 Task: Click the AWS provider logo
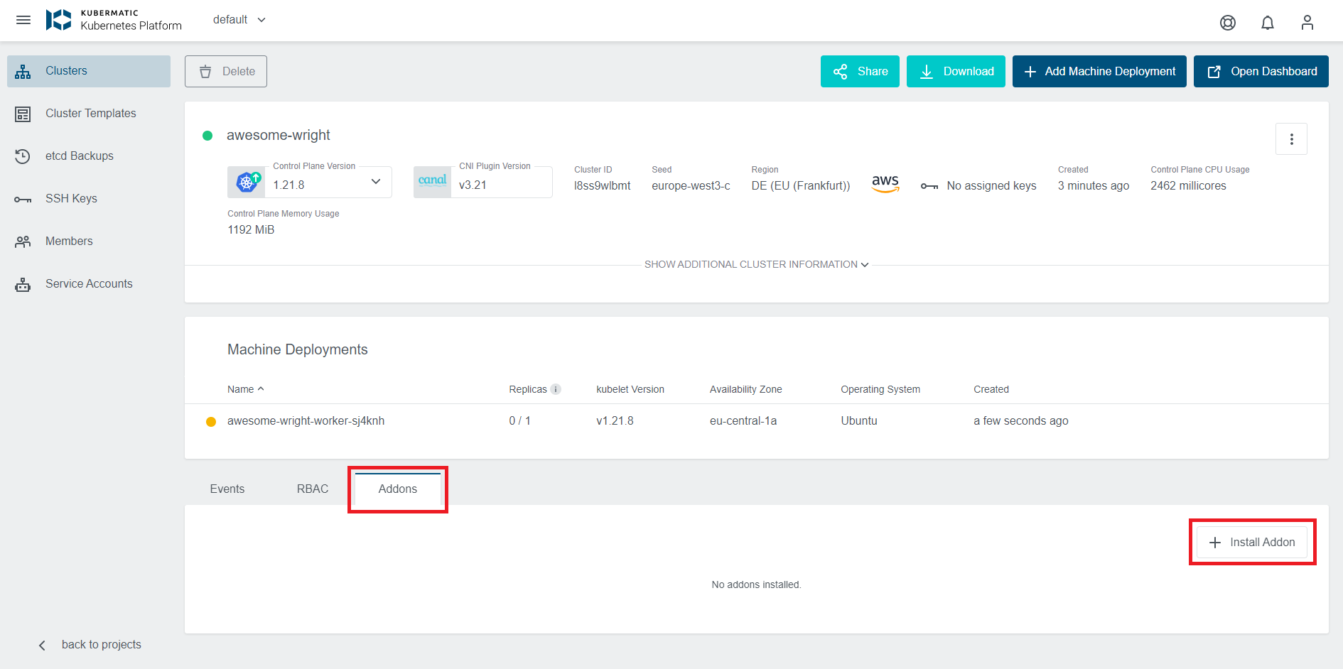tap(885, 184)
